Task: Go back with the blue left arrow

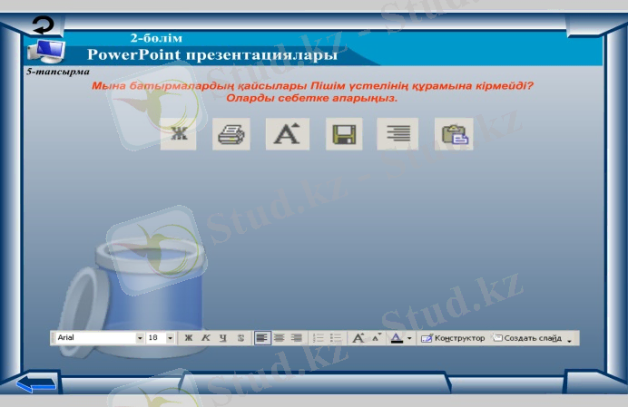Action: coord(35,384)
